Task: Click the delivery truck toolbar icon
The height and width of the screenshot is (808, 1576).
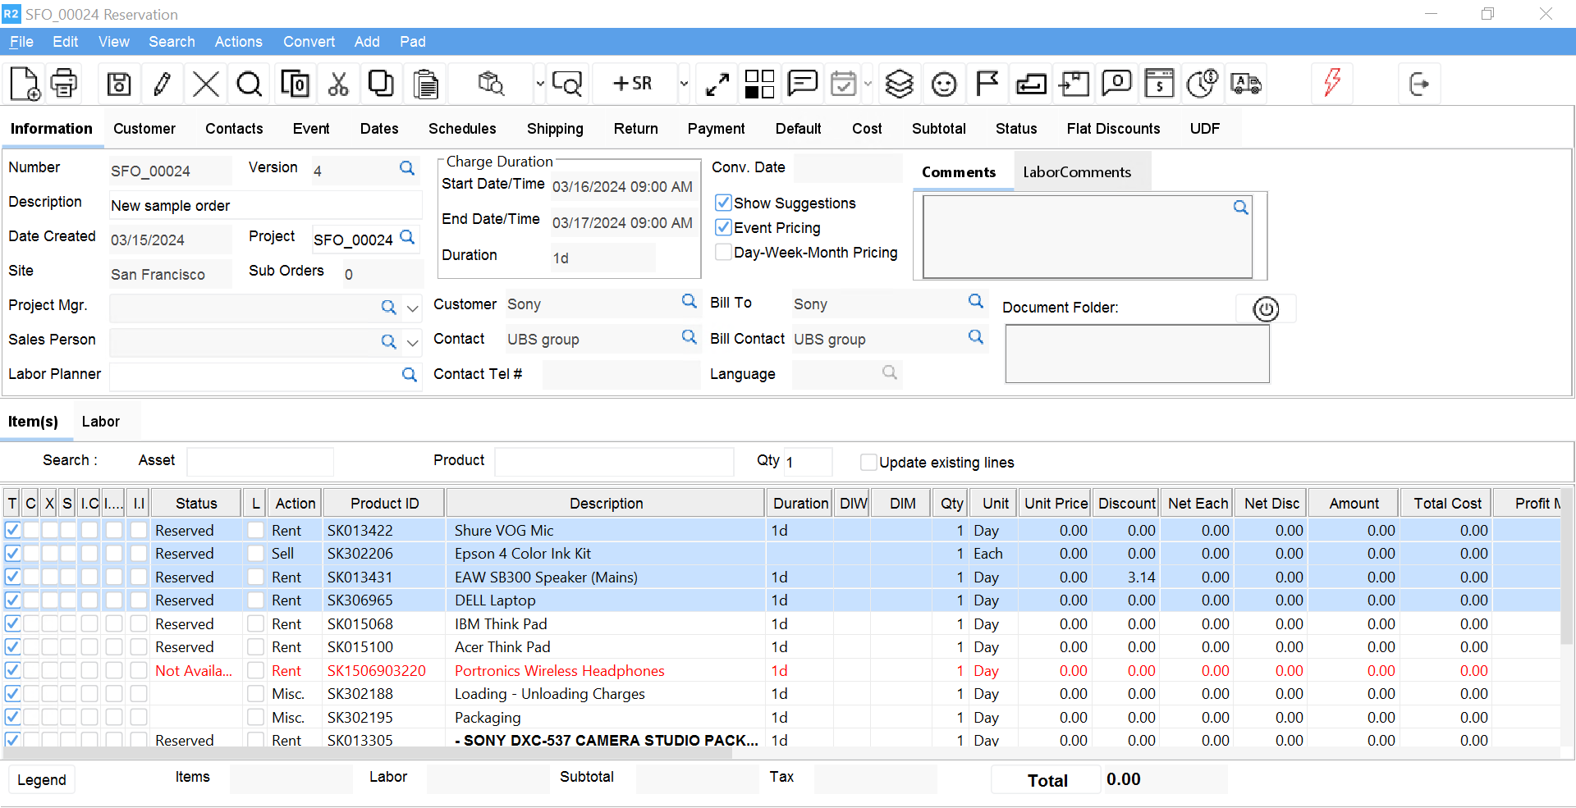Action: point(1245,84)
